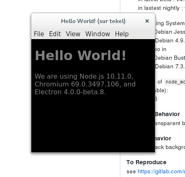This screenshot has height=177, width=185.
Task: Close the Hello World! window
Action: pos(147,21)
